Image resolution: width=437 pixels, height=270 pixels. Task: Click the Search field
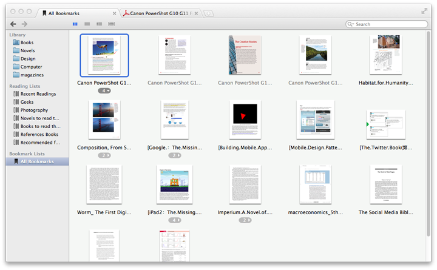tap(387, 24)
